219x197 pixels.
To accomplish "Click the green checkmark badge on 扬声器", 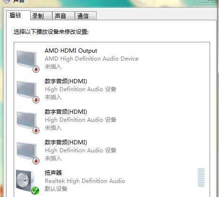I will tap(35, 190).
